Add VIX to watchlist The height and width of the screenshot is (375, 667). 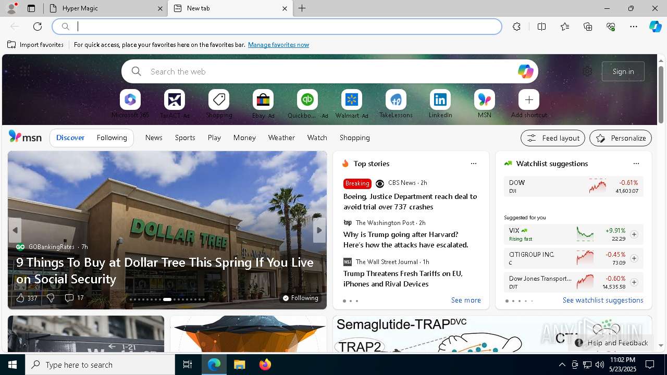634,234
